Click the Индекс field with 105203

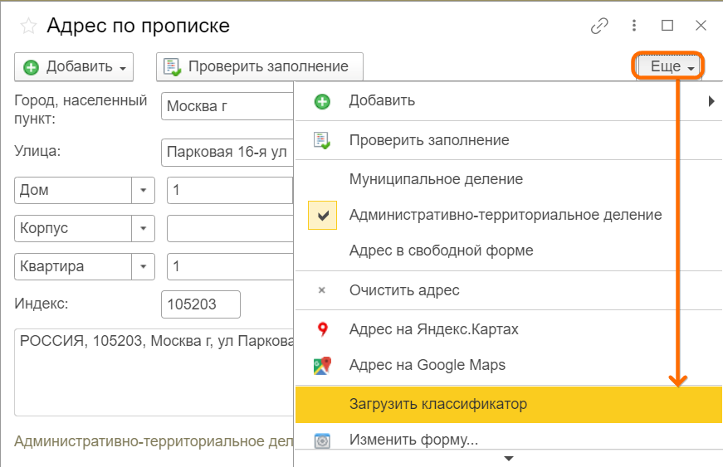[x=200, y=304]
